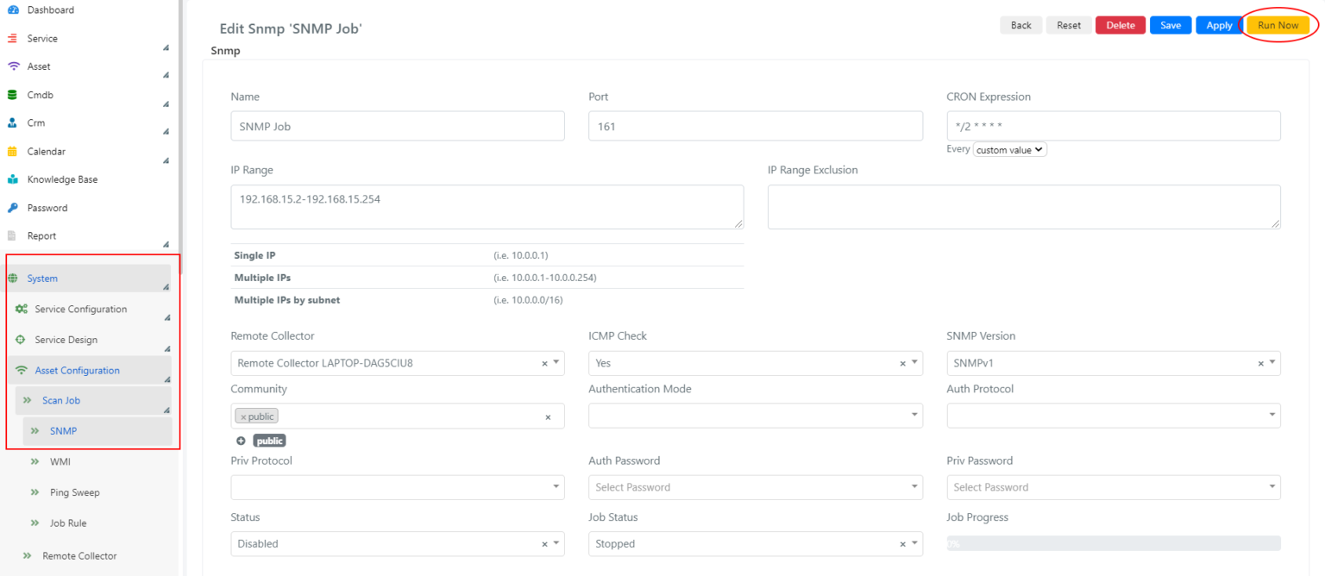Click the Asset wifi icon
Screen dimensions: 1325x576
[13, 66]
